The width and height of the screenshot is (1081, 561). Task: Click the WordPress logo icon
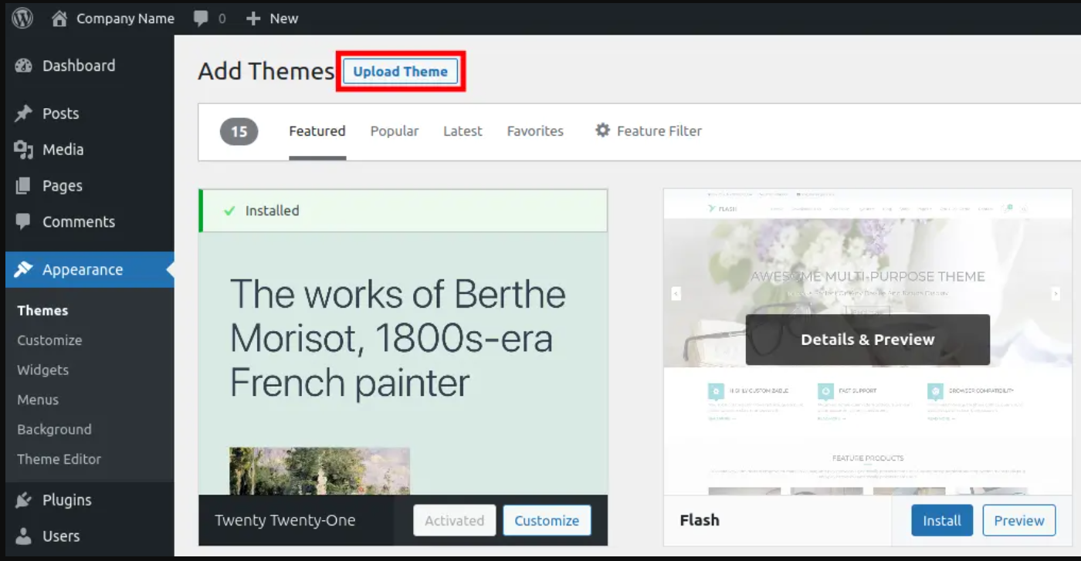tap(22, 19)
